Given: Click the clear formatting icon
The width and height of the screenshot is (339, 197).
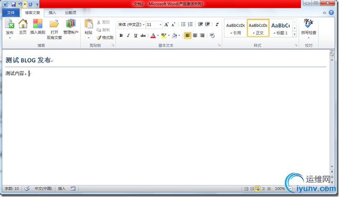Looking at the screenshot, I should (212, 35).
